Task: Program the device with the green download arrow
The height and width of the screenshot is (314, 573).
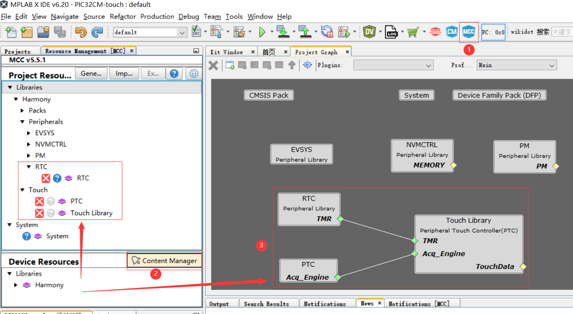Action: click(282, 32)
